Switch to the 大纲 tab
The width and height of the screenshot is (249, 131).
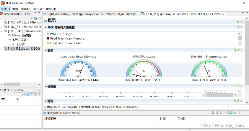[25, 14]
